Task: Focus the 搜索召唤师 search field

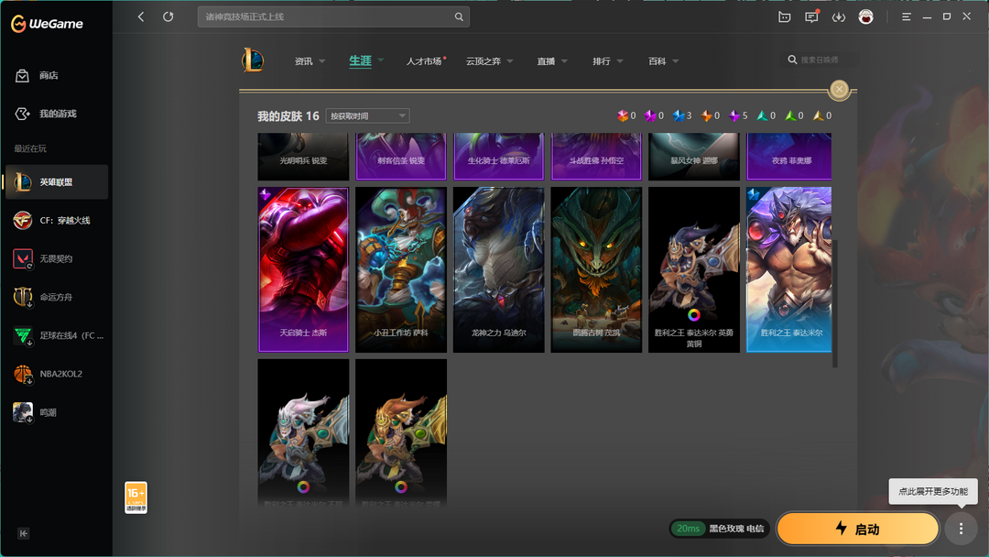Action: (820, 60)
